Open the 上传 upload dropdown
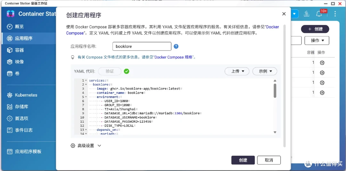The width and height of the screenshot is (346, 171). click(237, 71)
